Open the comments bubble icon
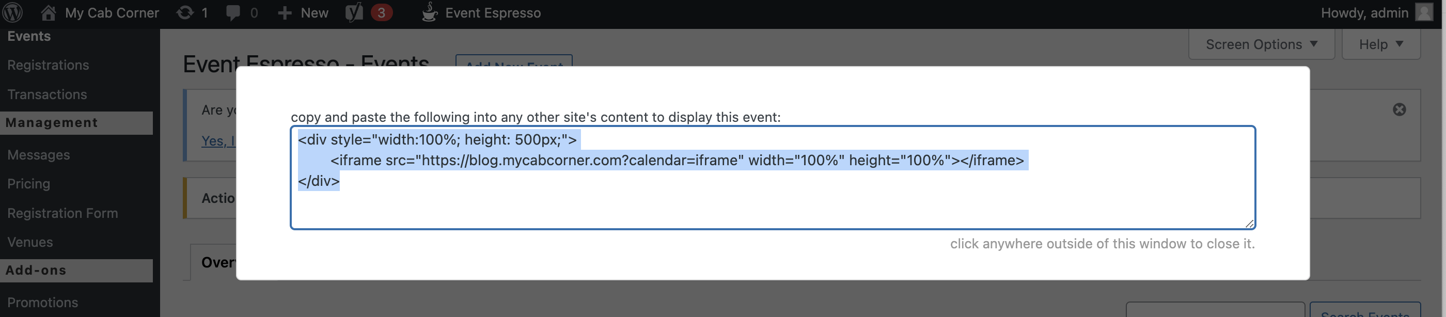Image resolution: width=1446 pixels, height=317 pixels. (232, 12)
